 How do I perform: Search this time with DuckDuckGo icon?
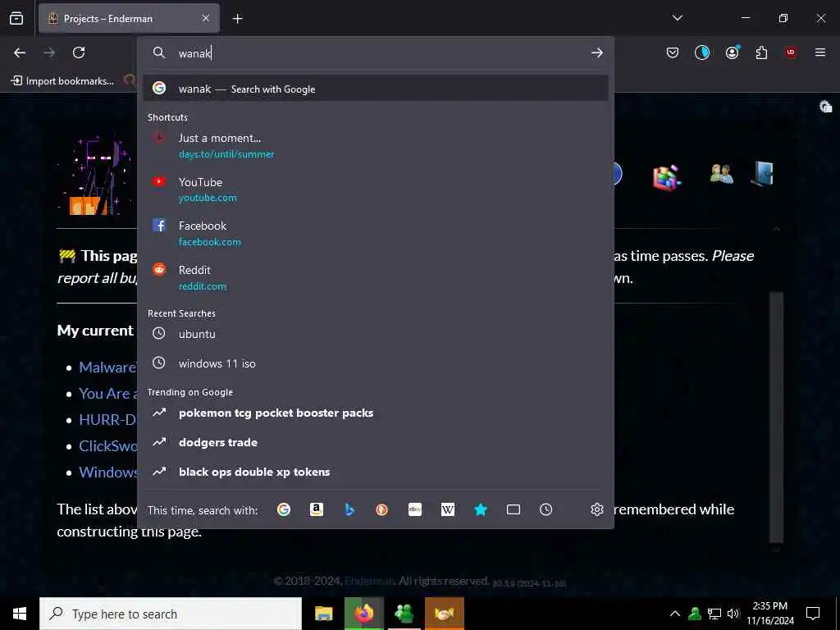click(x=382, y=509)
